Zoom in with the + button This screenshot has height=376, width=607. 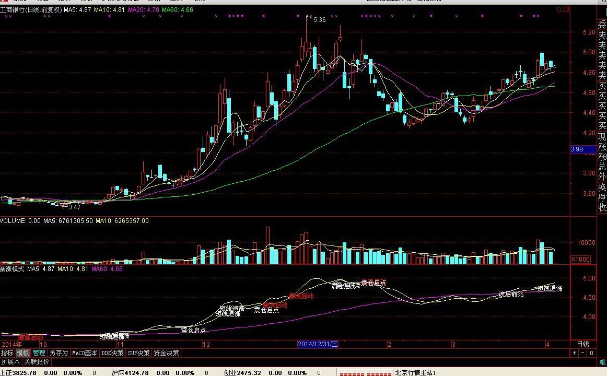point(575,353)
